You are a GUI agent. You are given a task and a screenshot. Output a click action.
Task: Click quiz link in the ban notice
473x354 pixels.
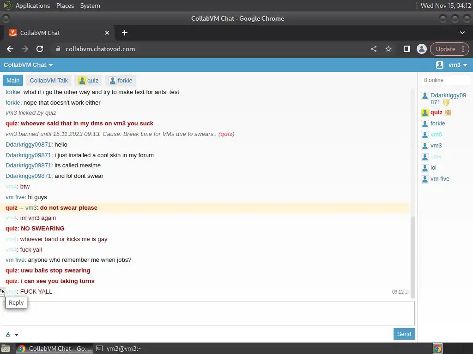click(226, 134)
